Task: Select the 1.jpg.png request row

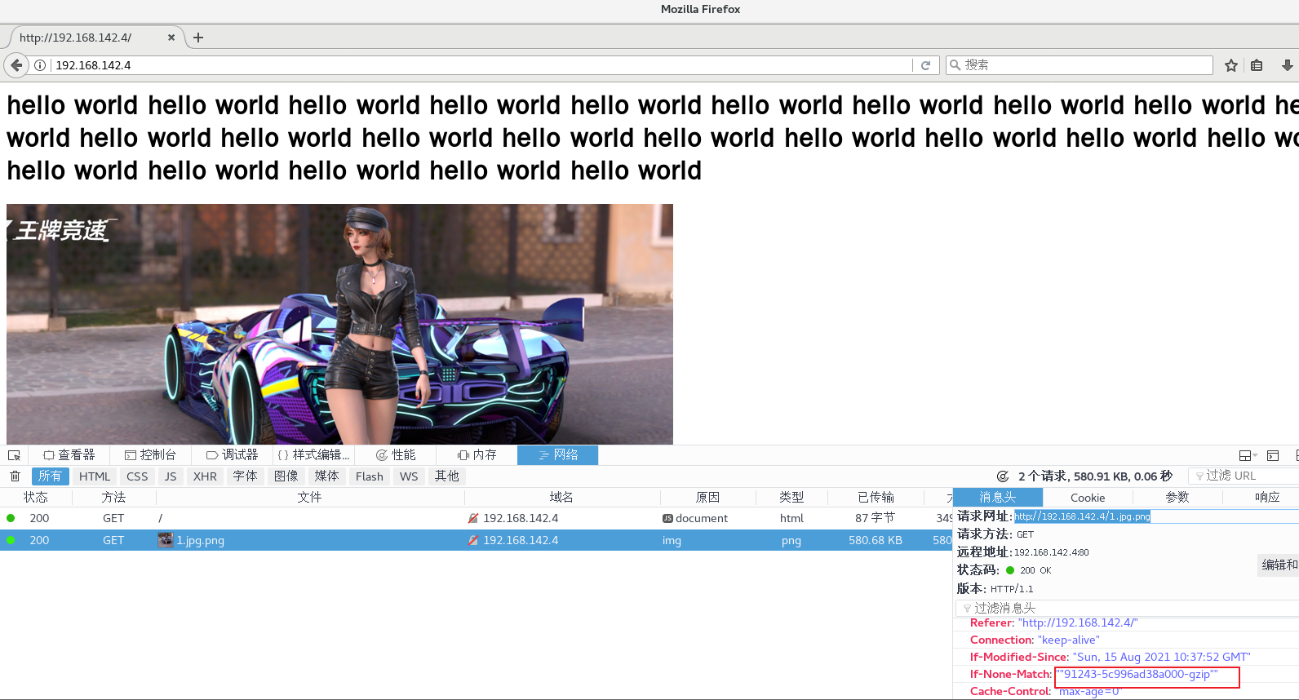Action: click(476, 540)
